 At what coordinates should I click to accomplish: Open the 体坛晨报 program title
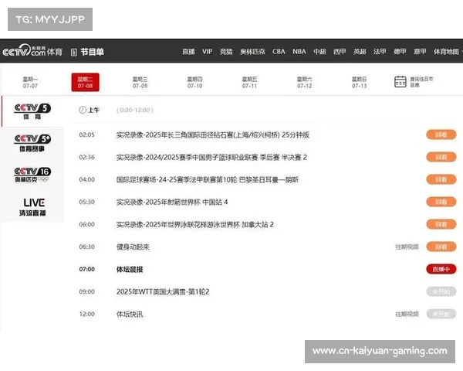[130, 270]
